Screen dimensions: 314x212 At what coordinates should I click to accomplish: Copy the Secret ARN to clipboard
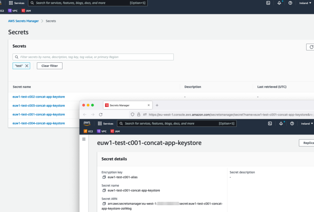point(104,203)
